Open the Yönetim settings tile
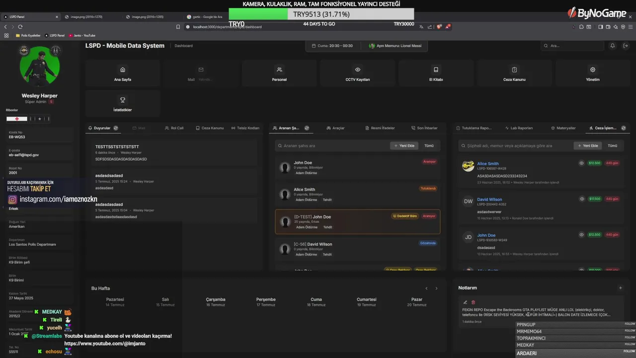 coord(593,74)
